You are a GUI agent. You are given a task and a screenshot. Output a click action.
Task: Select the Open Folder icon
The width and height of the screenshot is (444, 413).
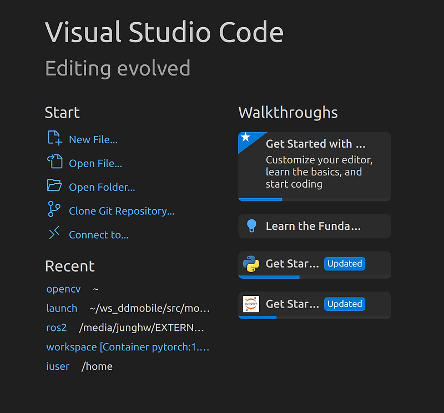click(x=54, y=187)
